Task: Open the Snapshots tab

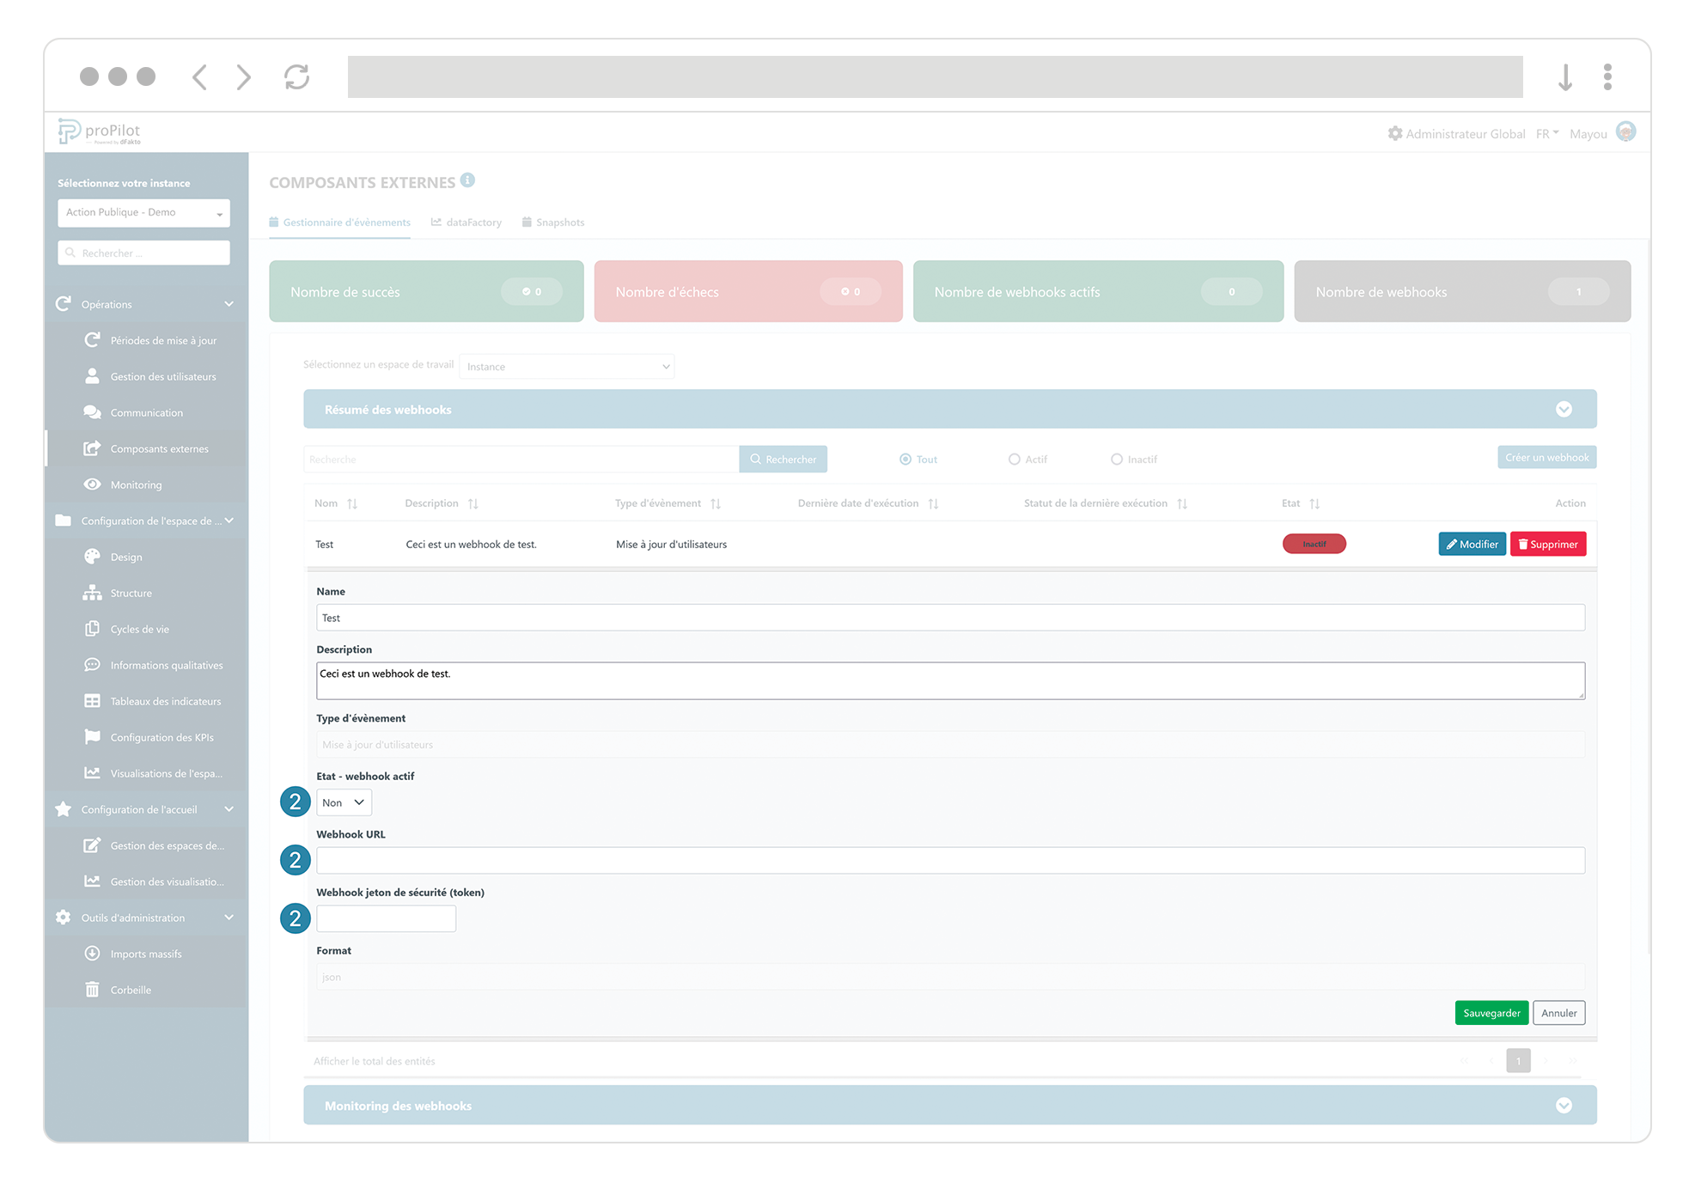Action: tap(560, 222)
